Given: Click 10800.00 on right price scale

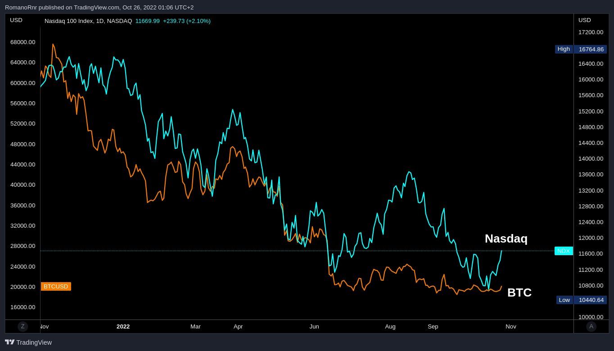Looking at the screenshot, I should [591, 286].
